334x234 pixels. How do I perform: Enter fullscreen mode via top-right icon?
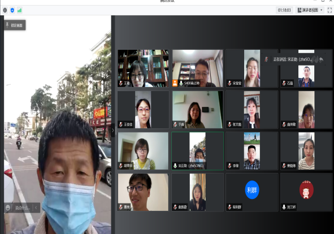[x=329, y=10]
